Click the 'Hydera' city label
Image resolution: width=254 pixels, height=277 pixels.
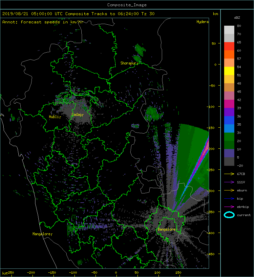[202, 22]
